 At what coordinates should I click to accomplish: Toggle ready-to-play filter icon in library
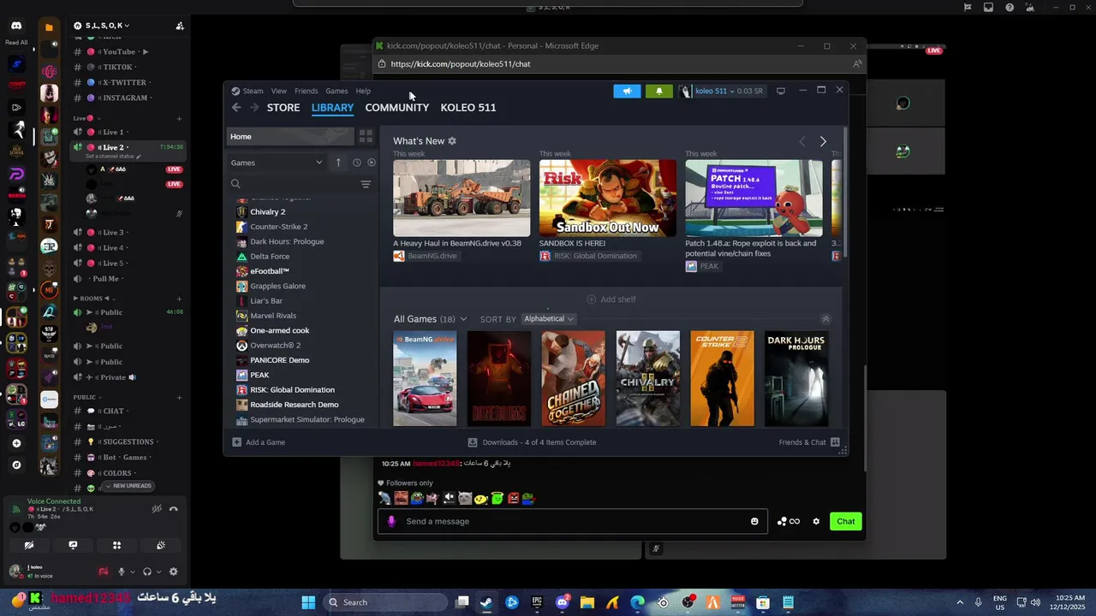click(x=372, y=163)
